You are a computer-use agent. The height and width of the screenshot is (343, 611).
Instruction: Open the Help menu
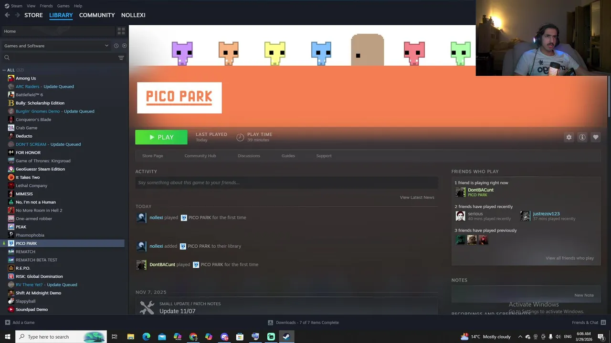pos(78,6)
